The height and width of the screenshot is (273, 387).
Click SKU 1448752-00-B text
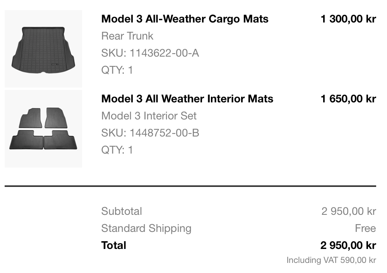pyautogui.click(x=150, y=133)
